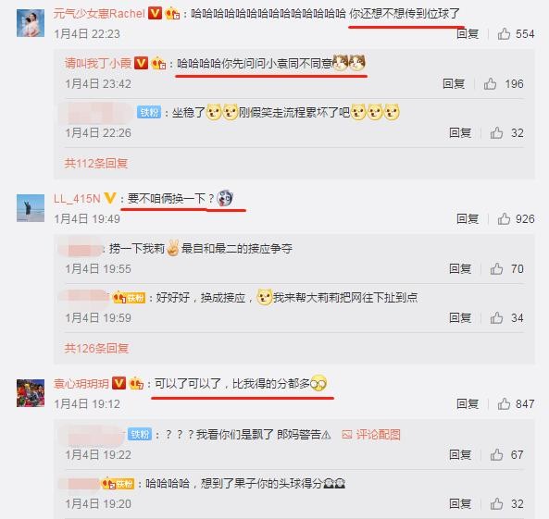Like the reply posted at 19:20

coord(496,503)
